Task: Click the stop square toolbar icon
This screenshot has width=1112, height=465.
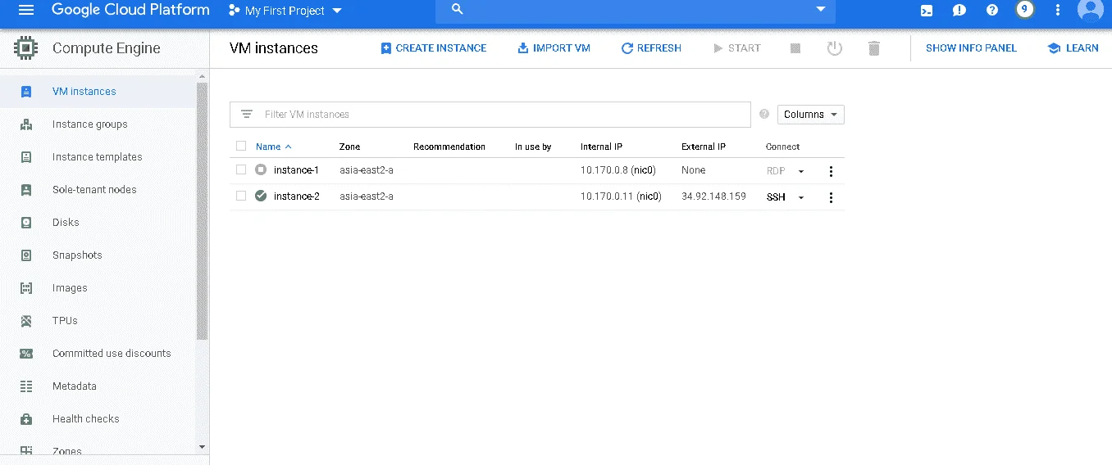Action: pos(795,48)
